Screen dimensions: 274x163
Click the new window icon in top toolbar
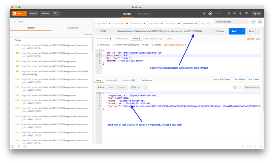tap(56, 13)
